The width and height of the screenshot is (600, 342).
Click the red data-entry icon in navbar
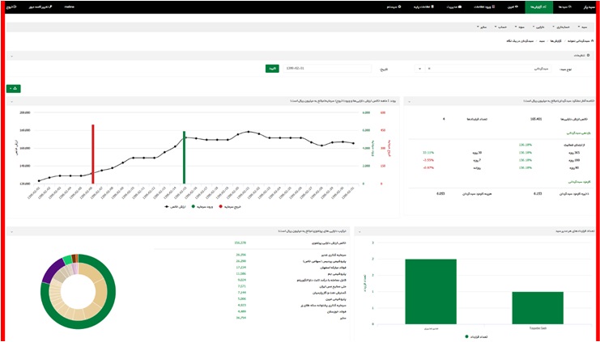point(493,7)
